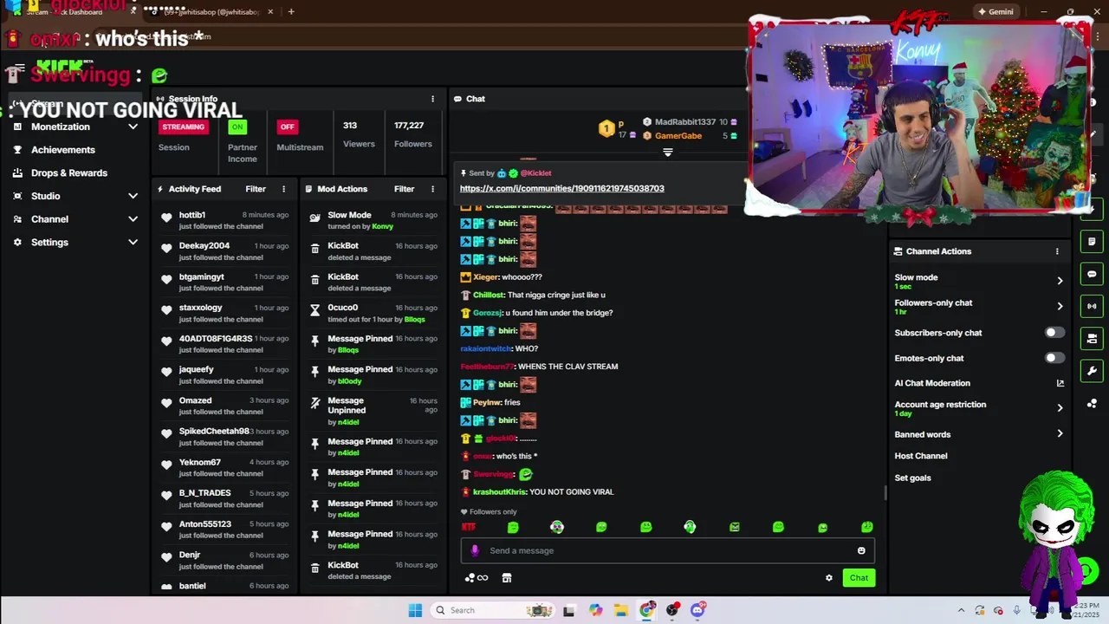
Task: Click the Achievements trophy icon in sidebar
Action: (17, 150)
